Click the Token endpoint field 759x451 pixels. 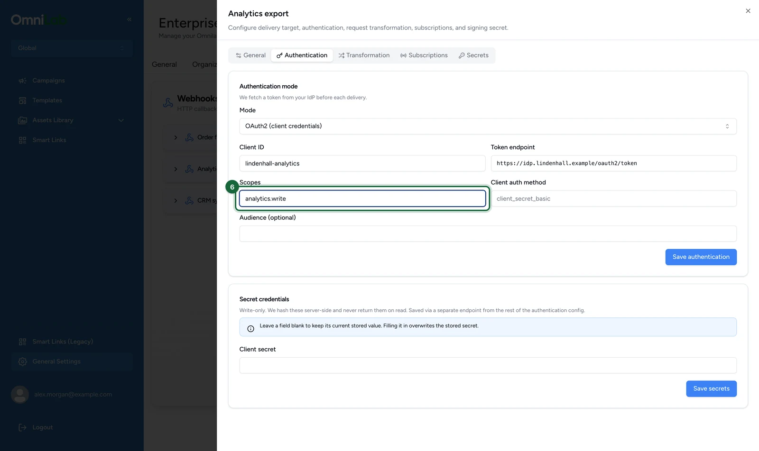pos(613,163)
